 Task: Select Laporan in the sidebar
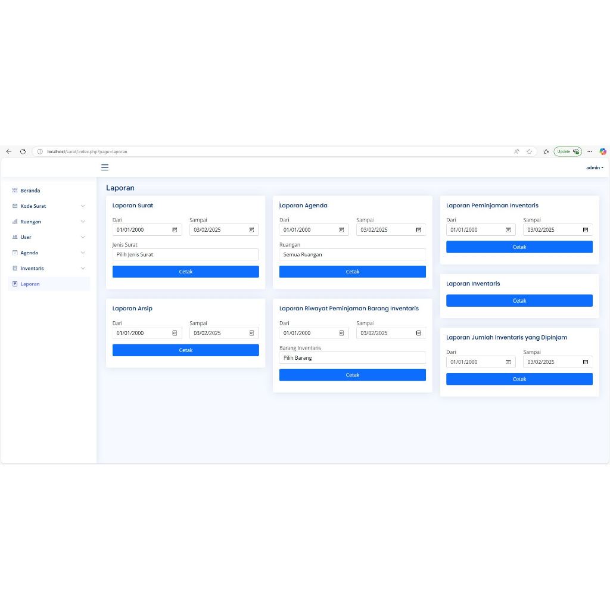(x=49, y=284)
